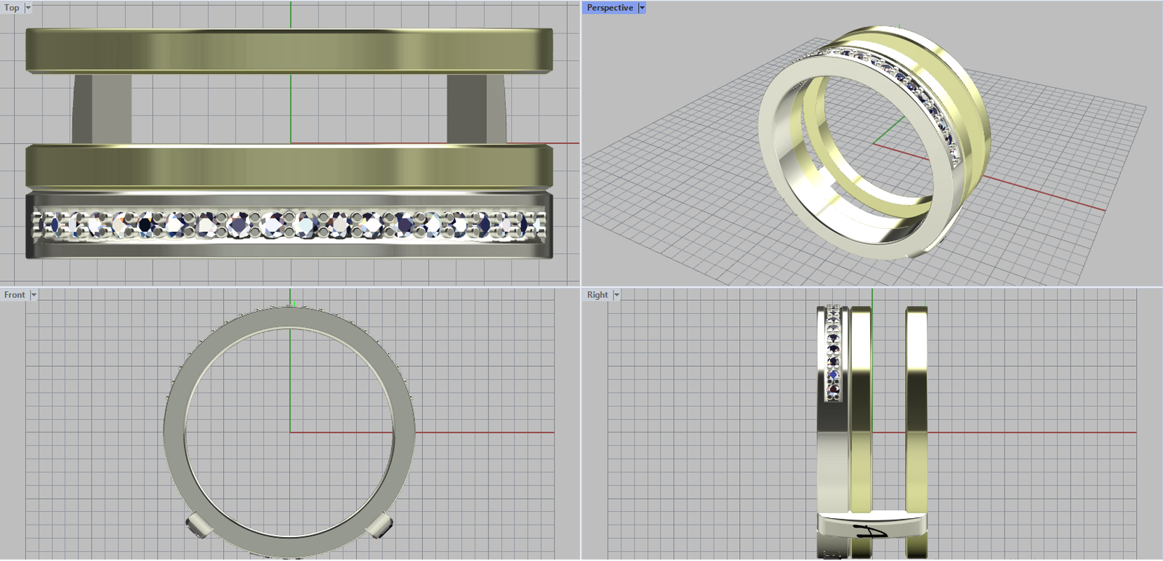This screenshot has height=561, width=1163.
Task: Pick the left connecting bar in Top view
Action: pos(102,109)
